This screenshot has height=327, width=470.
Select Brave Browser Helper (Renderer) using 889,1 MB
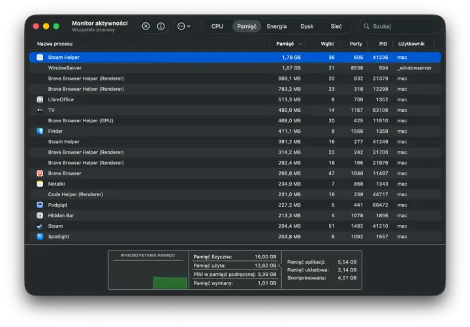tap(235, 78)
